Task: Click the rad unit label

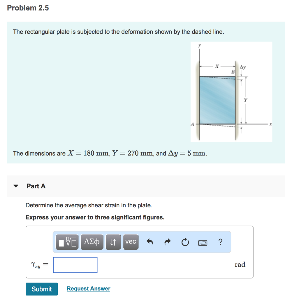Action: point(240,265)
